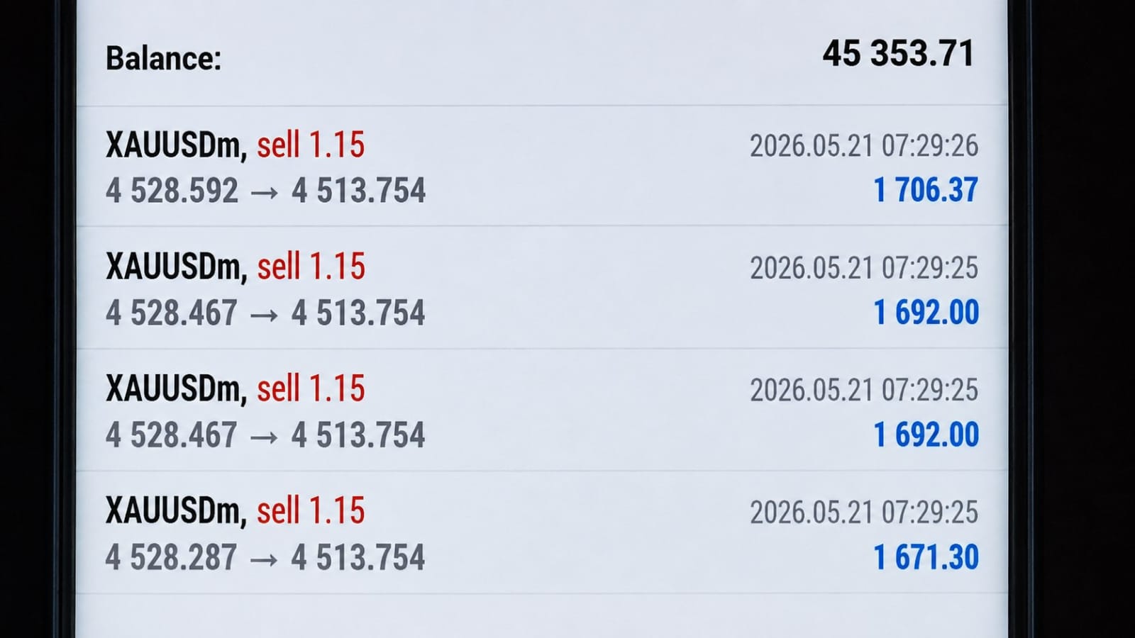Select the lower 1 692.00 profit value
This screenshot has width=1135, height=638.
pos(926,435)
